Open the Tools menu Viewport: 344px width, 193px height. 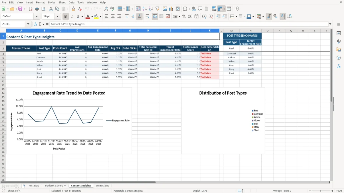click(81, 2)
